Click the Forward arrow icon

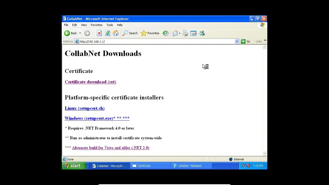click(87, 33)
